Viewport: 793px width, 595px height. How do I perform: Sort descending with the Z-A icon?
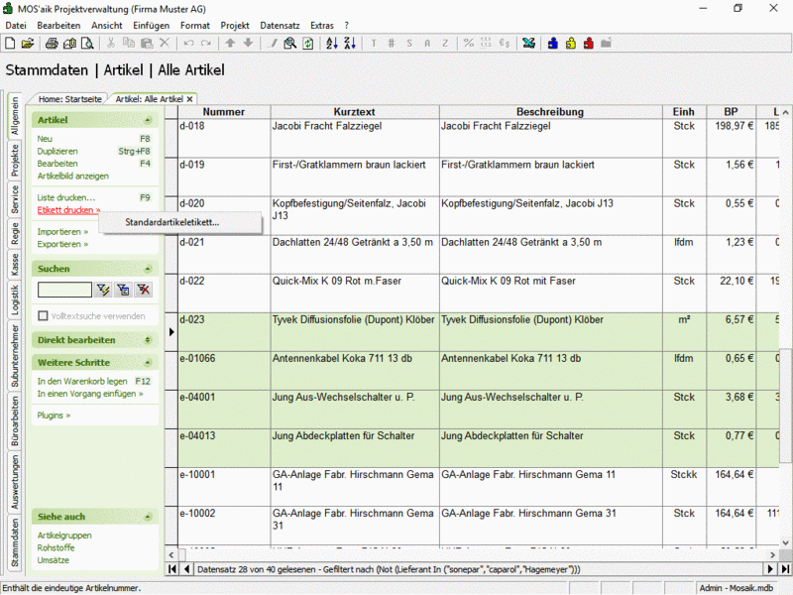pos(350,44)
